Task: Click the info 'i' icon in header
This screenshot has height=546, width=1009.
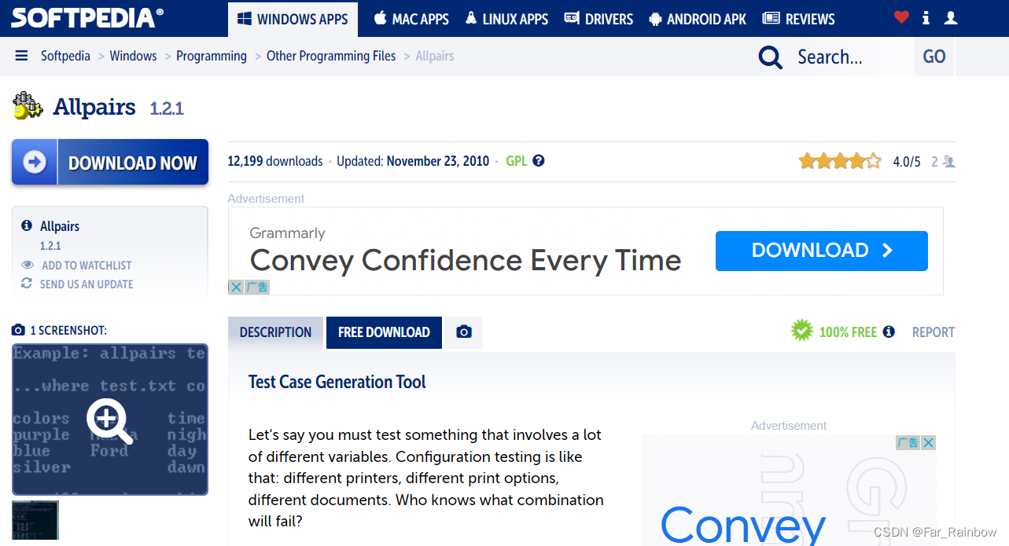Action: tap(926, 18)
